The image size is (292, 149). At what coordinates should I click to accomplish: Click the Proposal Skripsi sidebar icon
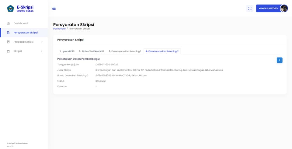click(8, 42)
